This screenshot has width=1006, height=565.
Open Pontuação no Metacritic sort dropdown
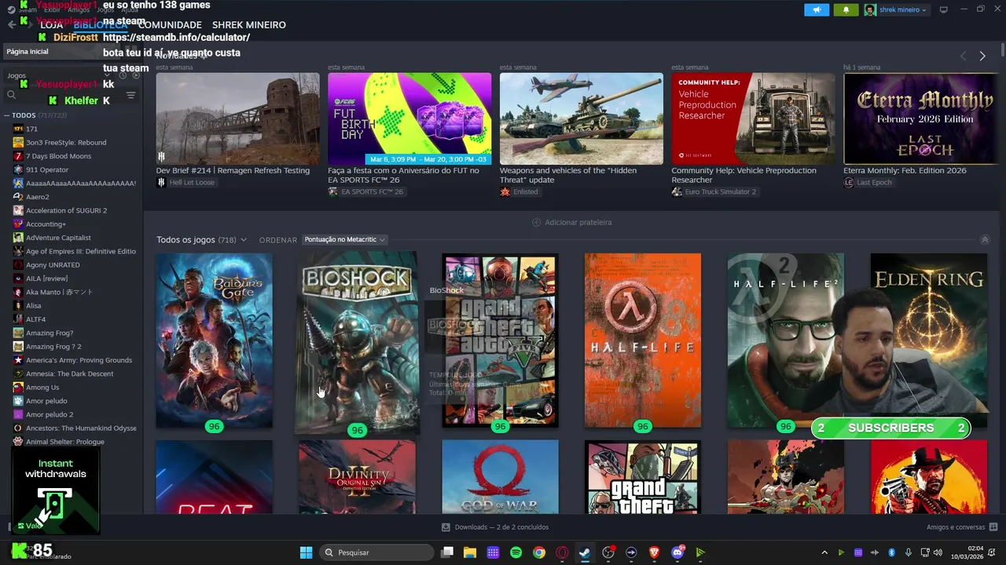click(345, 239)
